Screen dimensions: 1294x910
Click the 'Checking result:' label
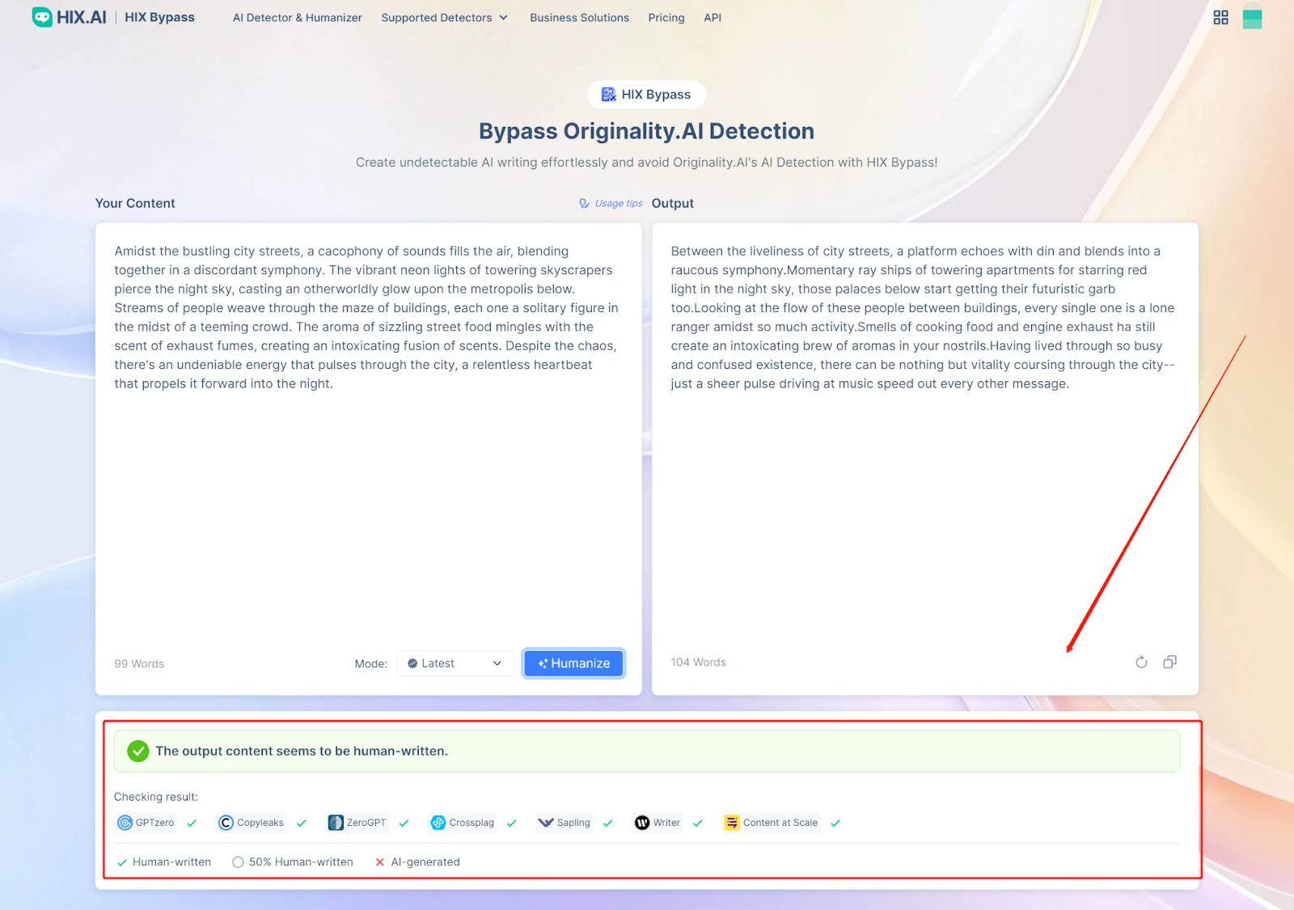[156, 798]
